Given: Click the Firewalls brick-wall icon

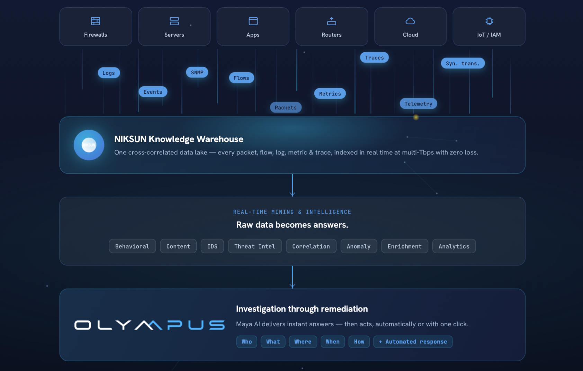Looking at the screenshot, I should coord(96,21).
